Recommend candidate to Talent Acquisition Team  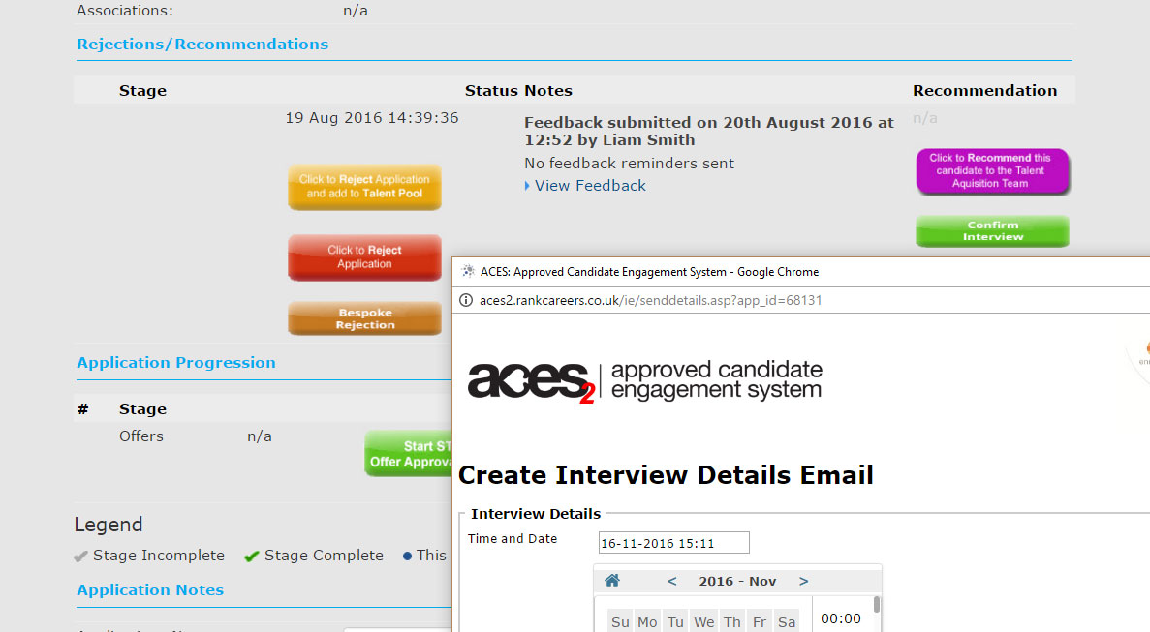point(992,171)
